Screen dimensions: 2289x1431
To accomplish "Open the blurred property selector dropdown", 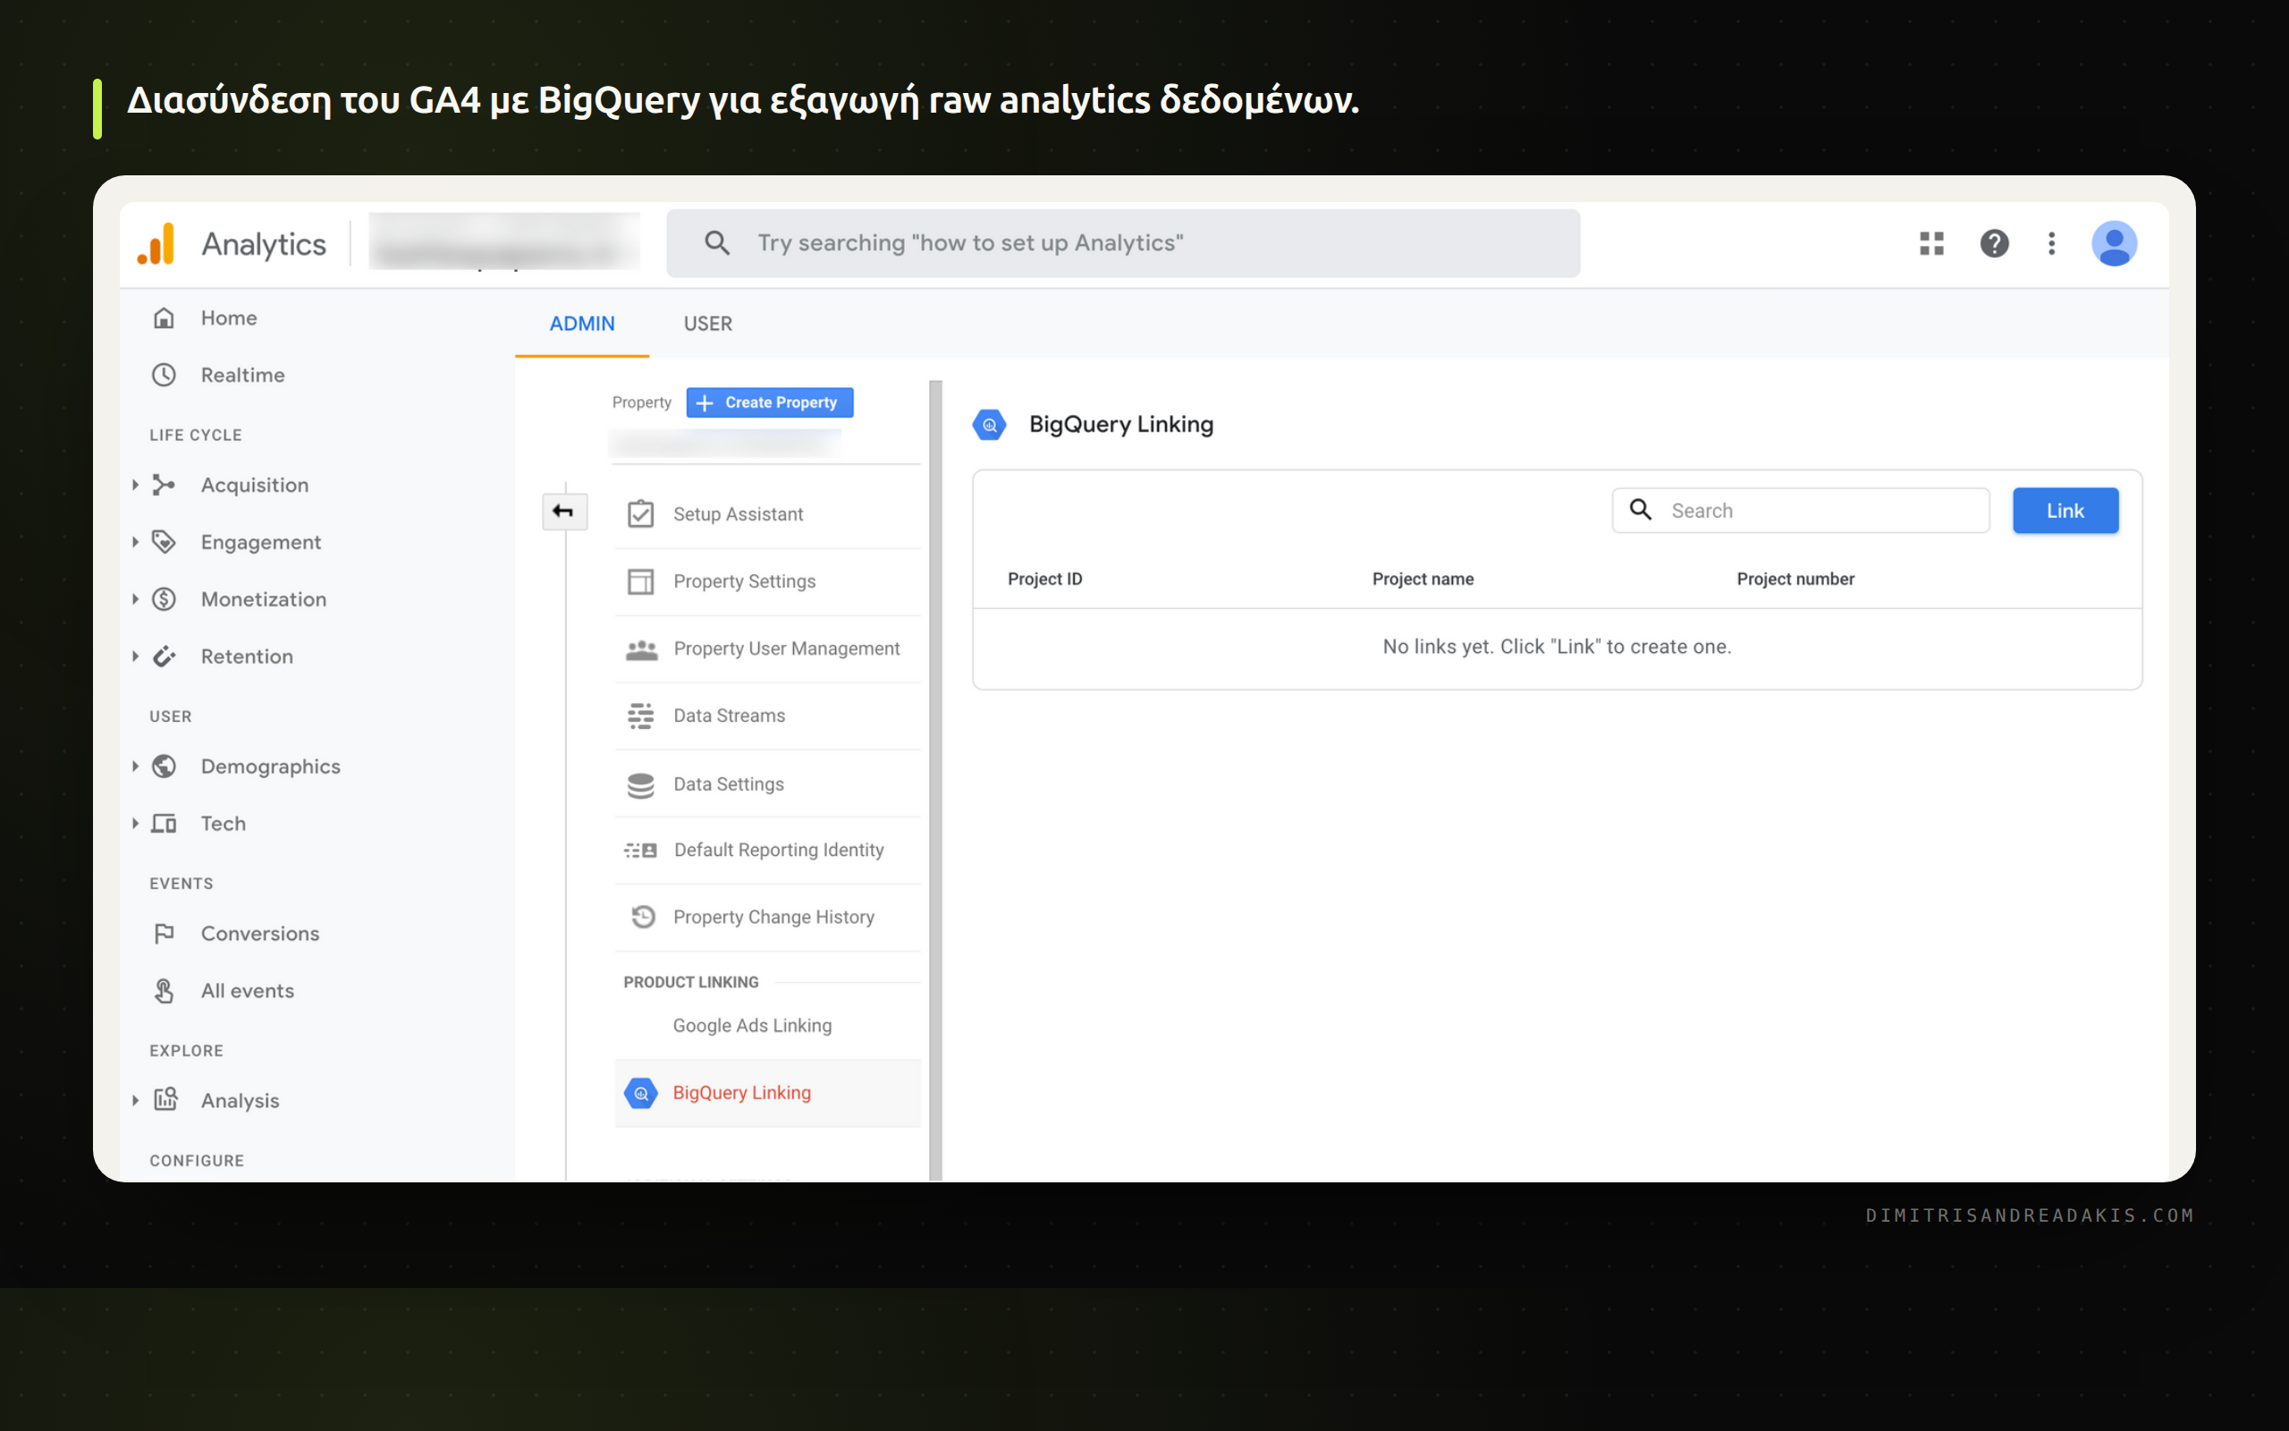I will 725,443.
